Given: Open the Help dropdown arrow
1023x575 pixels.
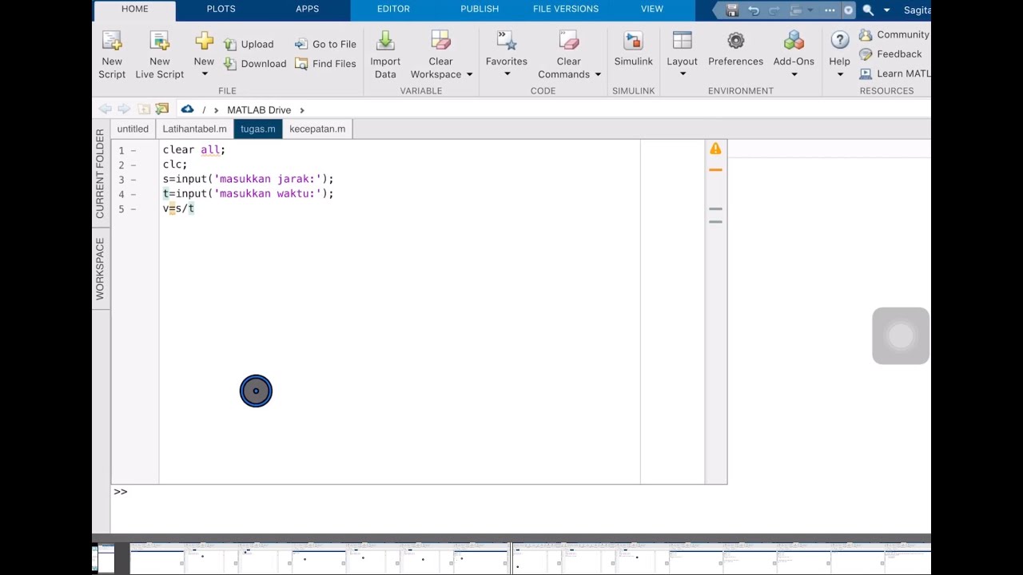Looking at the screenshot, I should click(x=840, y=74).
